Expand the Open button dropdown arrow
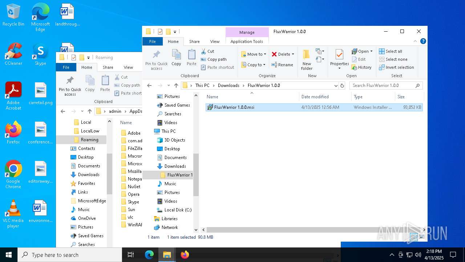Screen dimensions: 465x262 click(x=371, y=51)
